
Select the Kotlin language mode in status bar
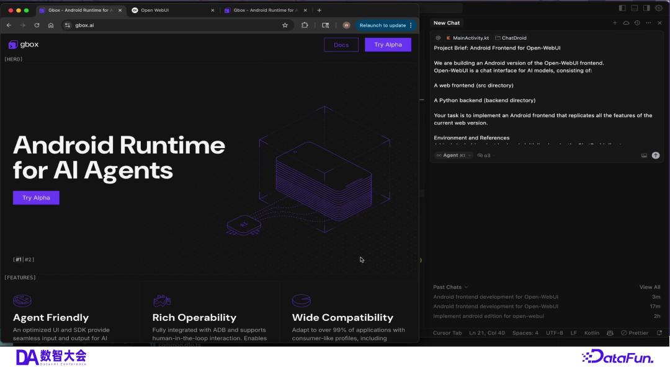click(592, 333)
